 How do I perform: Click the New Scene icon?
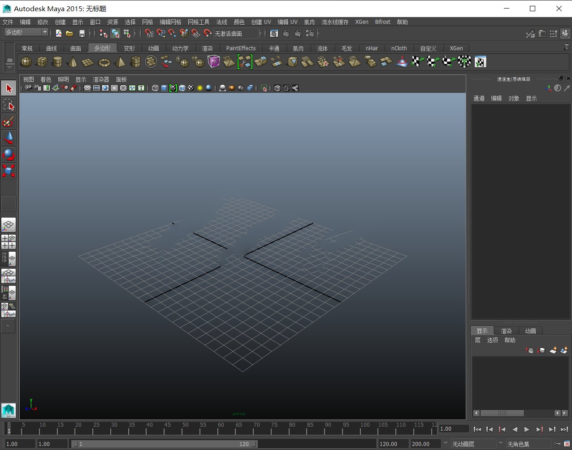[58, 33]
